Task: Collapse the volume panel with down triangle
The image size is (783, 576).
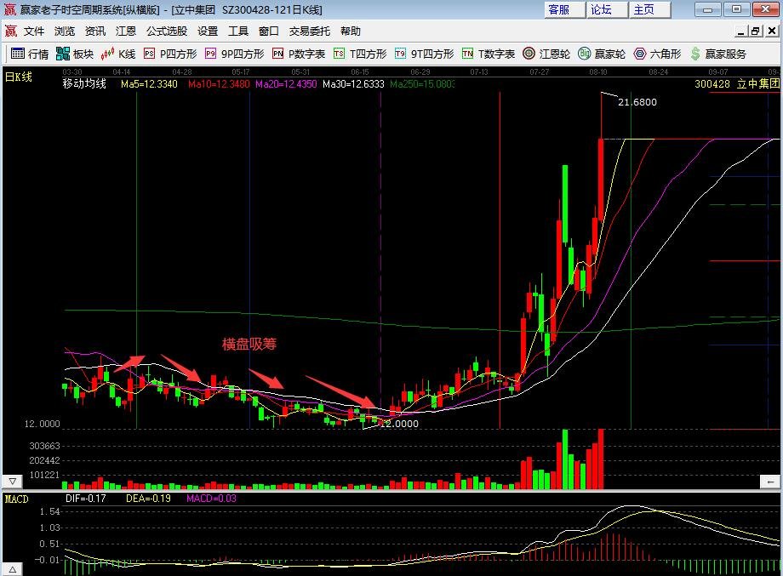Action: coord(12,482)
